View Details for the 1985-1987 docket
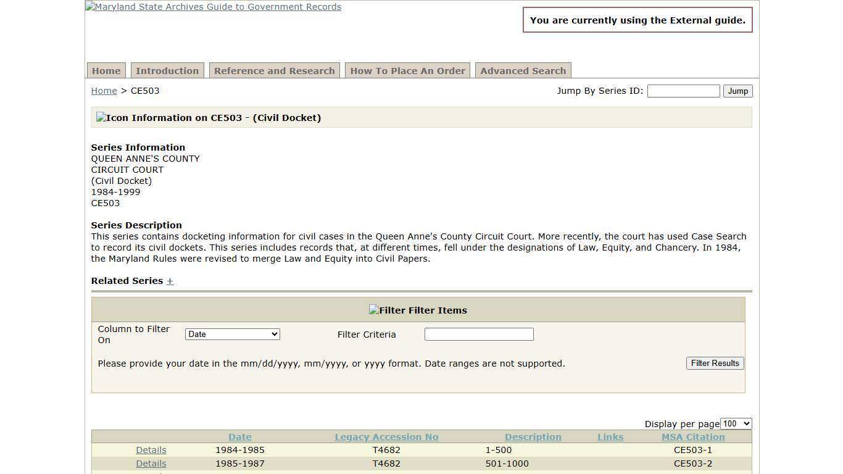This screenshot has height=474, width=843. 151,464
